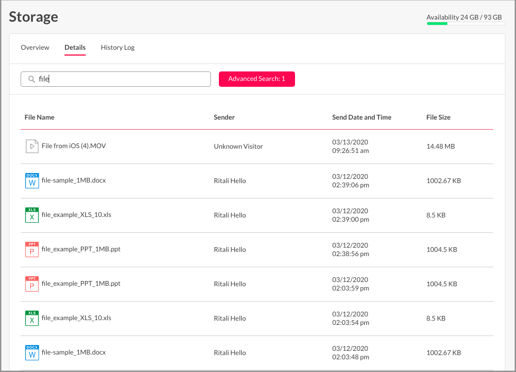Open File from iOS (4).MOV
This screenshot has height=372, width=516.
[73, 146]
